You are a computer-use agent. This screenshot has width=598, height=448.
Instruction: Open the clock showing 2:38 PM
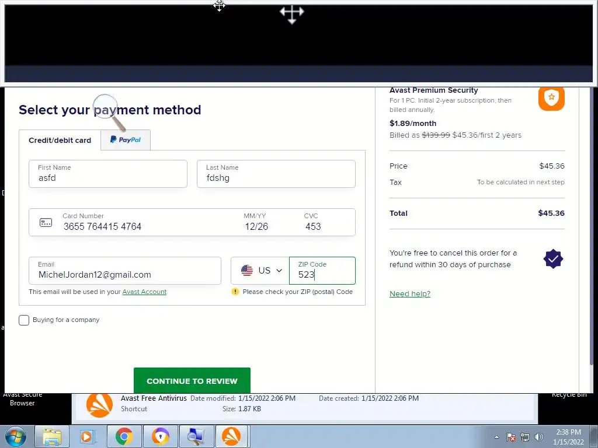tap(568, 432)
